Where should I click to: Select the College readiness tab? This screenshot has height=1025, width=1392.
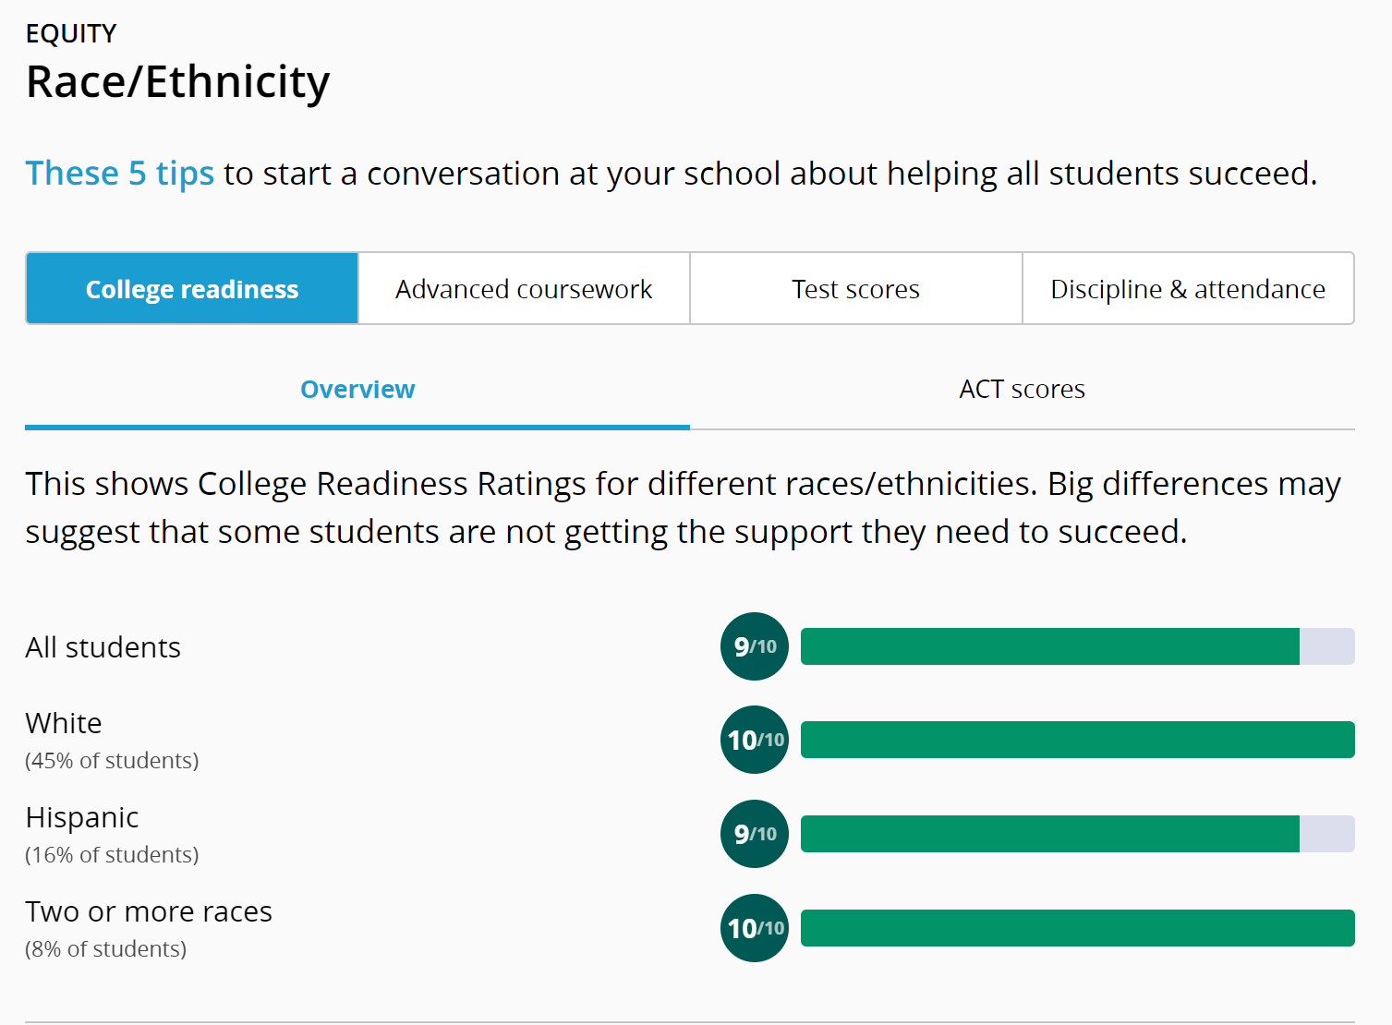point(192,289)
